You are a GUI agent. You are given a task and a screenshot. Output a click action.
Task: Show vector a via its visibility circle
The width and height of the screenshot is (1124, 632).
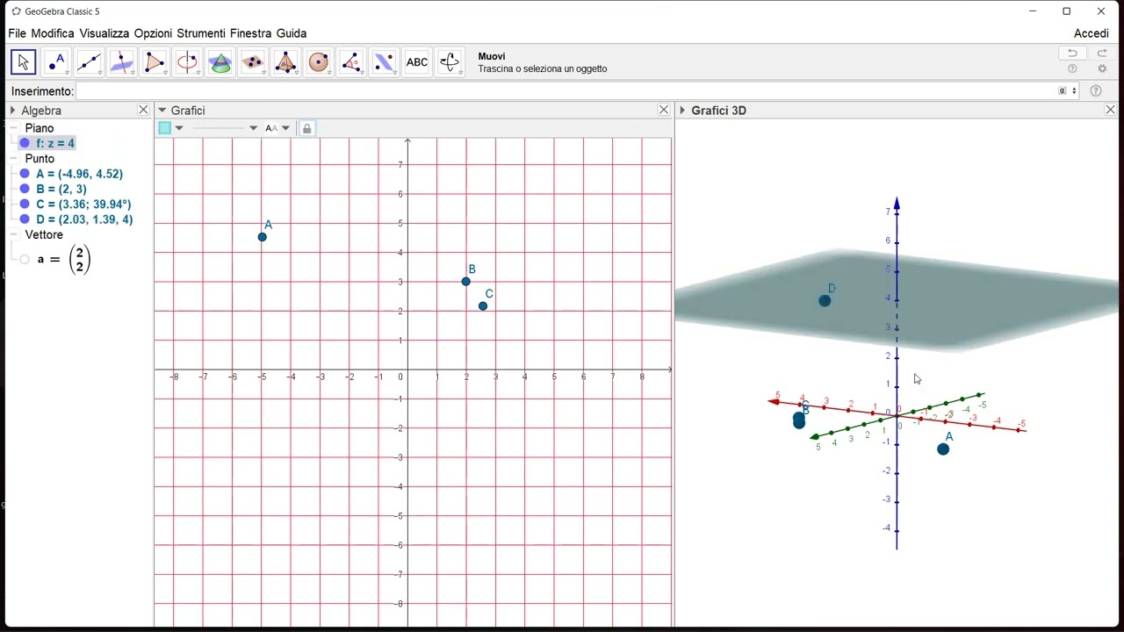pyautogui.click(x=25, y=260)
